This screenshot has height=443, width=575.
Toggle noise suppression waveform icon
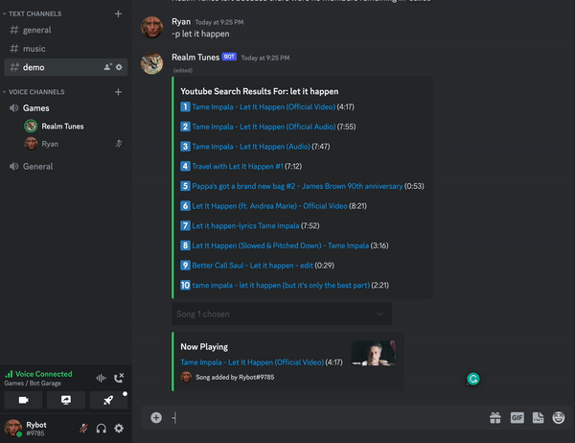pyautogui.click(x=102, y=378)
